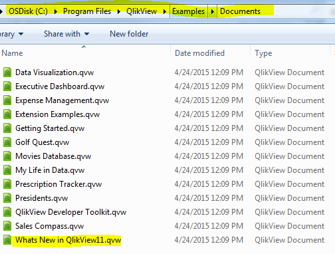
Task: Click the Executive Dashboard.qvw file icon
Action: coord(7,86)
